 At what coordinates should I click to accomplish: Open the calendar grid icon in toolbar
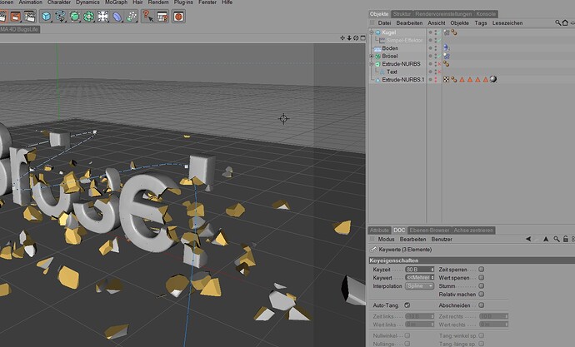[162, 17]
